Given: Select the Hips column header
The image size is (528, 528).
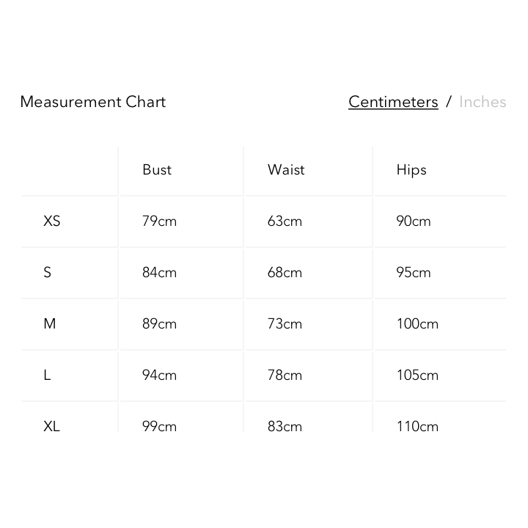Looking at the screenshot, I should [x=411, y=169].
